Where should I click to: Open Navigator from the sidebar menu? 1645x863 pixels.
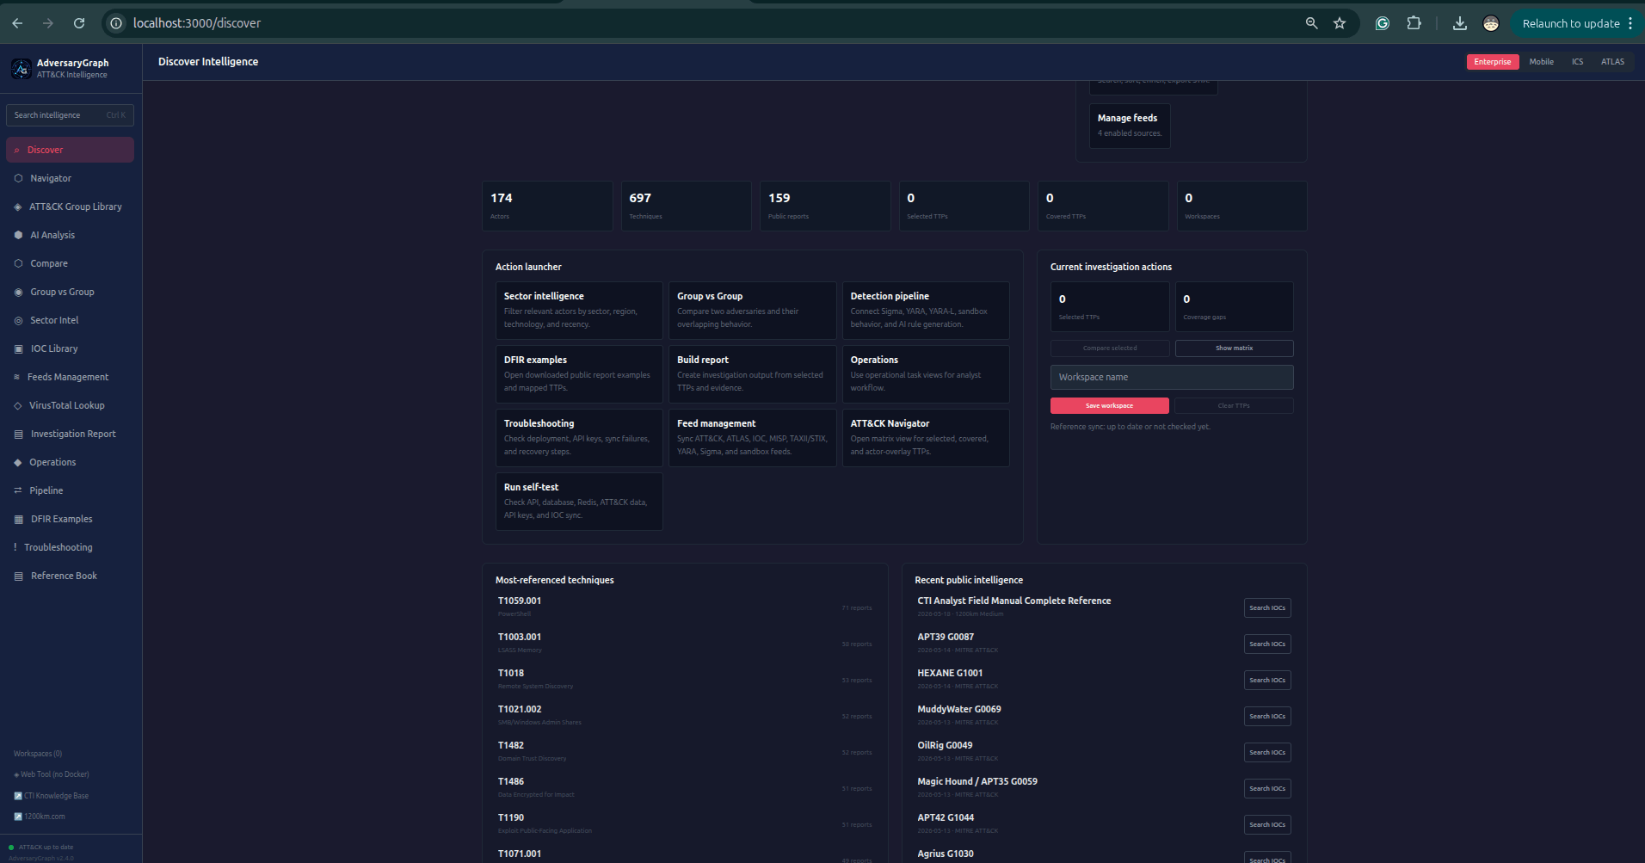[x=70, y=178]
